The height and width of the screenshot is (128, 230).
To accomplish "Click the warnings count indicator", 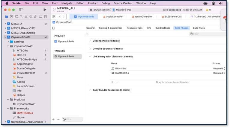I will 209,10.
